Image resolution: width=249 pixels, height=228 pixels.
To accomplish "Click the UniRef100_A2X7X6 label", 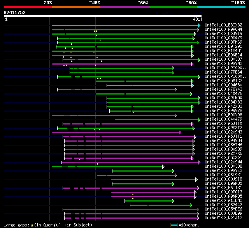I will coord(223,154).
